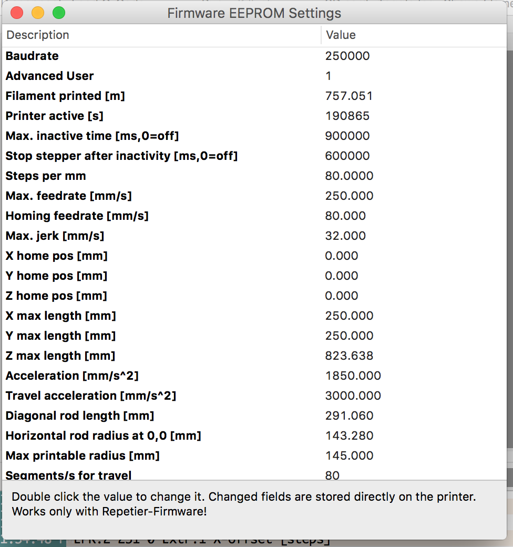Click the Baudrate value 250000
The width and height of the screenshot is (513, 547).
pos(347,56)
